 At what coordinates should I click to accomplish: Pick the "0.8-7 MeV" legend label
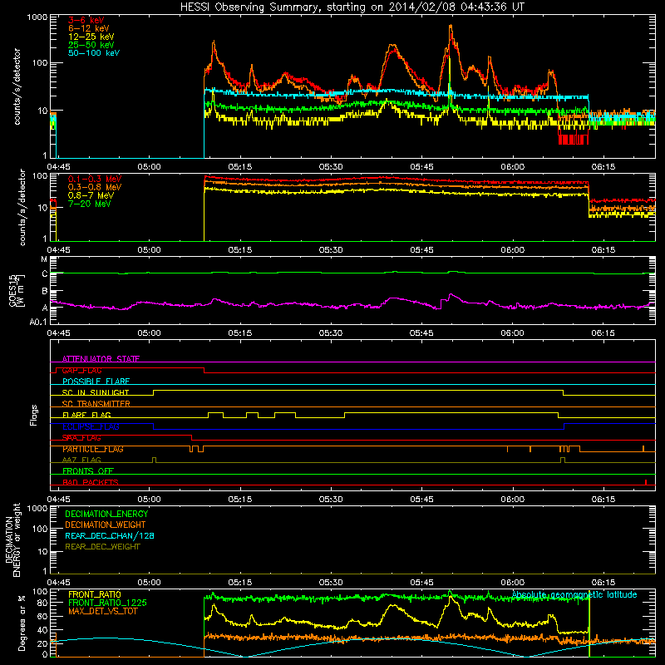point(91,195)
